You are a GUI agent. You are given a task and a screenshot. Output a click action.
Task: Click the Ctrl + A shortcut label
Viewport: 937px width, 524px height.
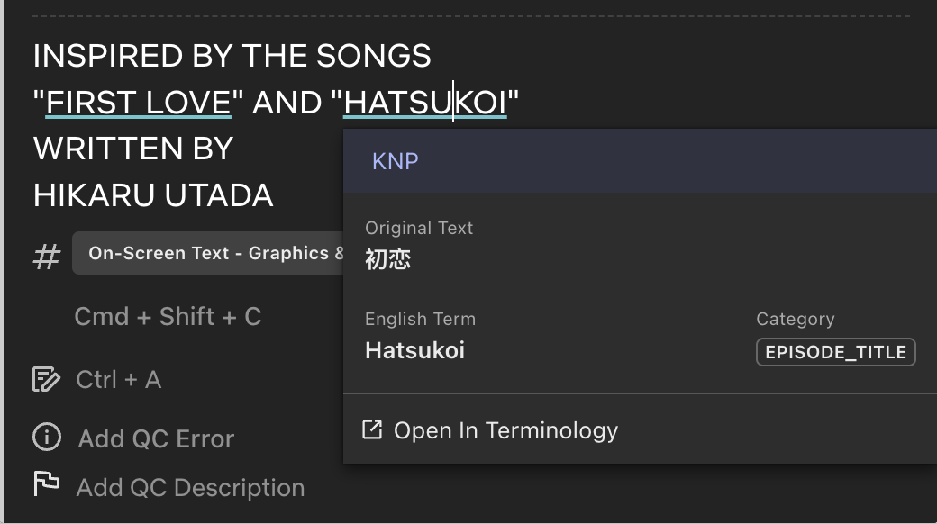(119, 380)
